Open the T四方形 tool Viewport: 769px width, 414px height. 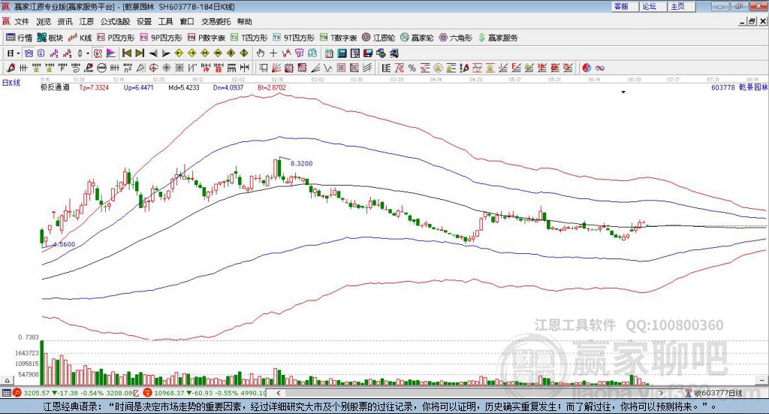coord(249,38)
